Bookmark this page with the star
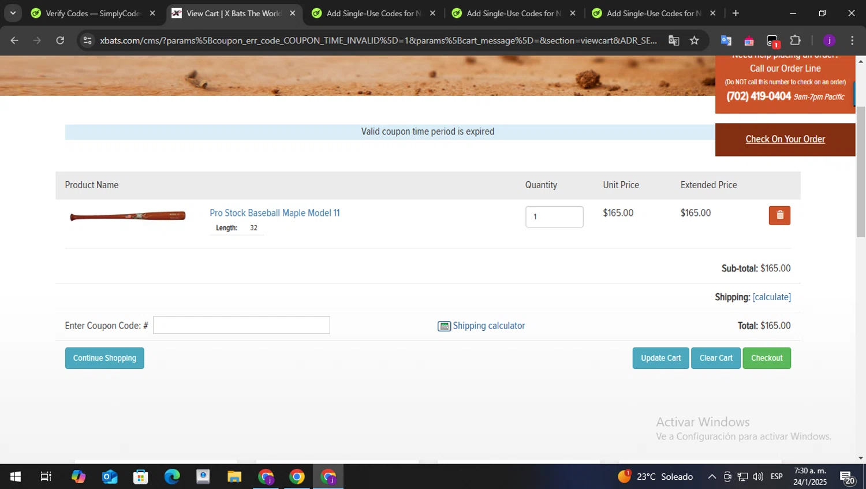This screenshot has height=489, width=866. [x=695, y=40]
